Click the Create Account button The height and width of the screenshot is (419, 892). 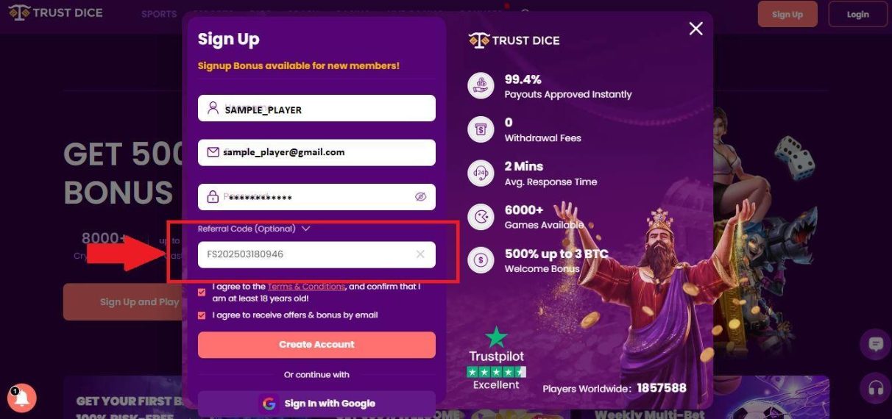pyautogui.click(x=316, y=345)
